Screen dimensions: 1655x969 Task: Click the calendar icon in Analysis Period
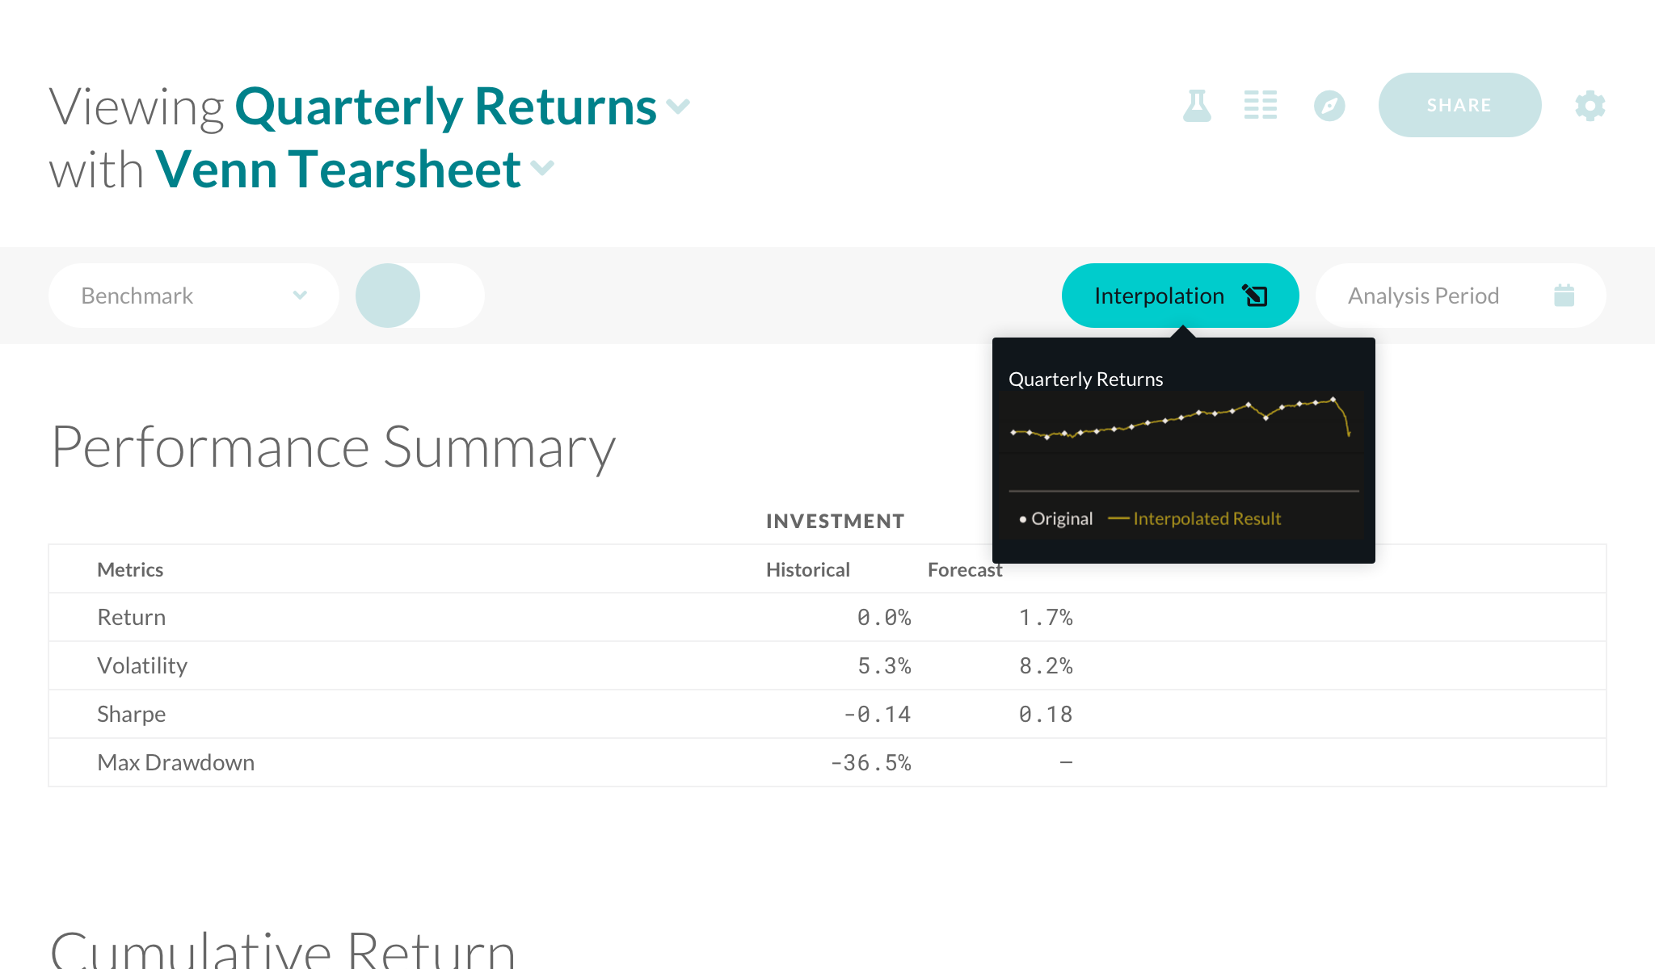point(1564,296)
